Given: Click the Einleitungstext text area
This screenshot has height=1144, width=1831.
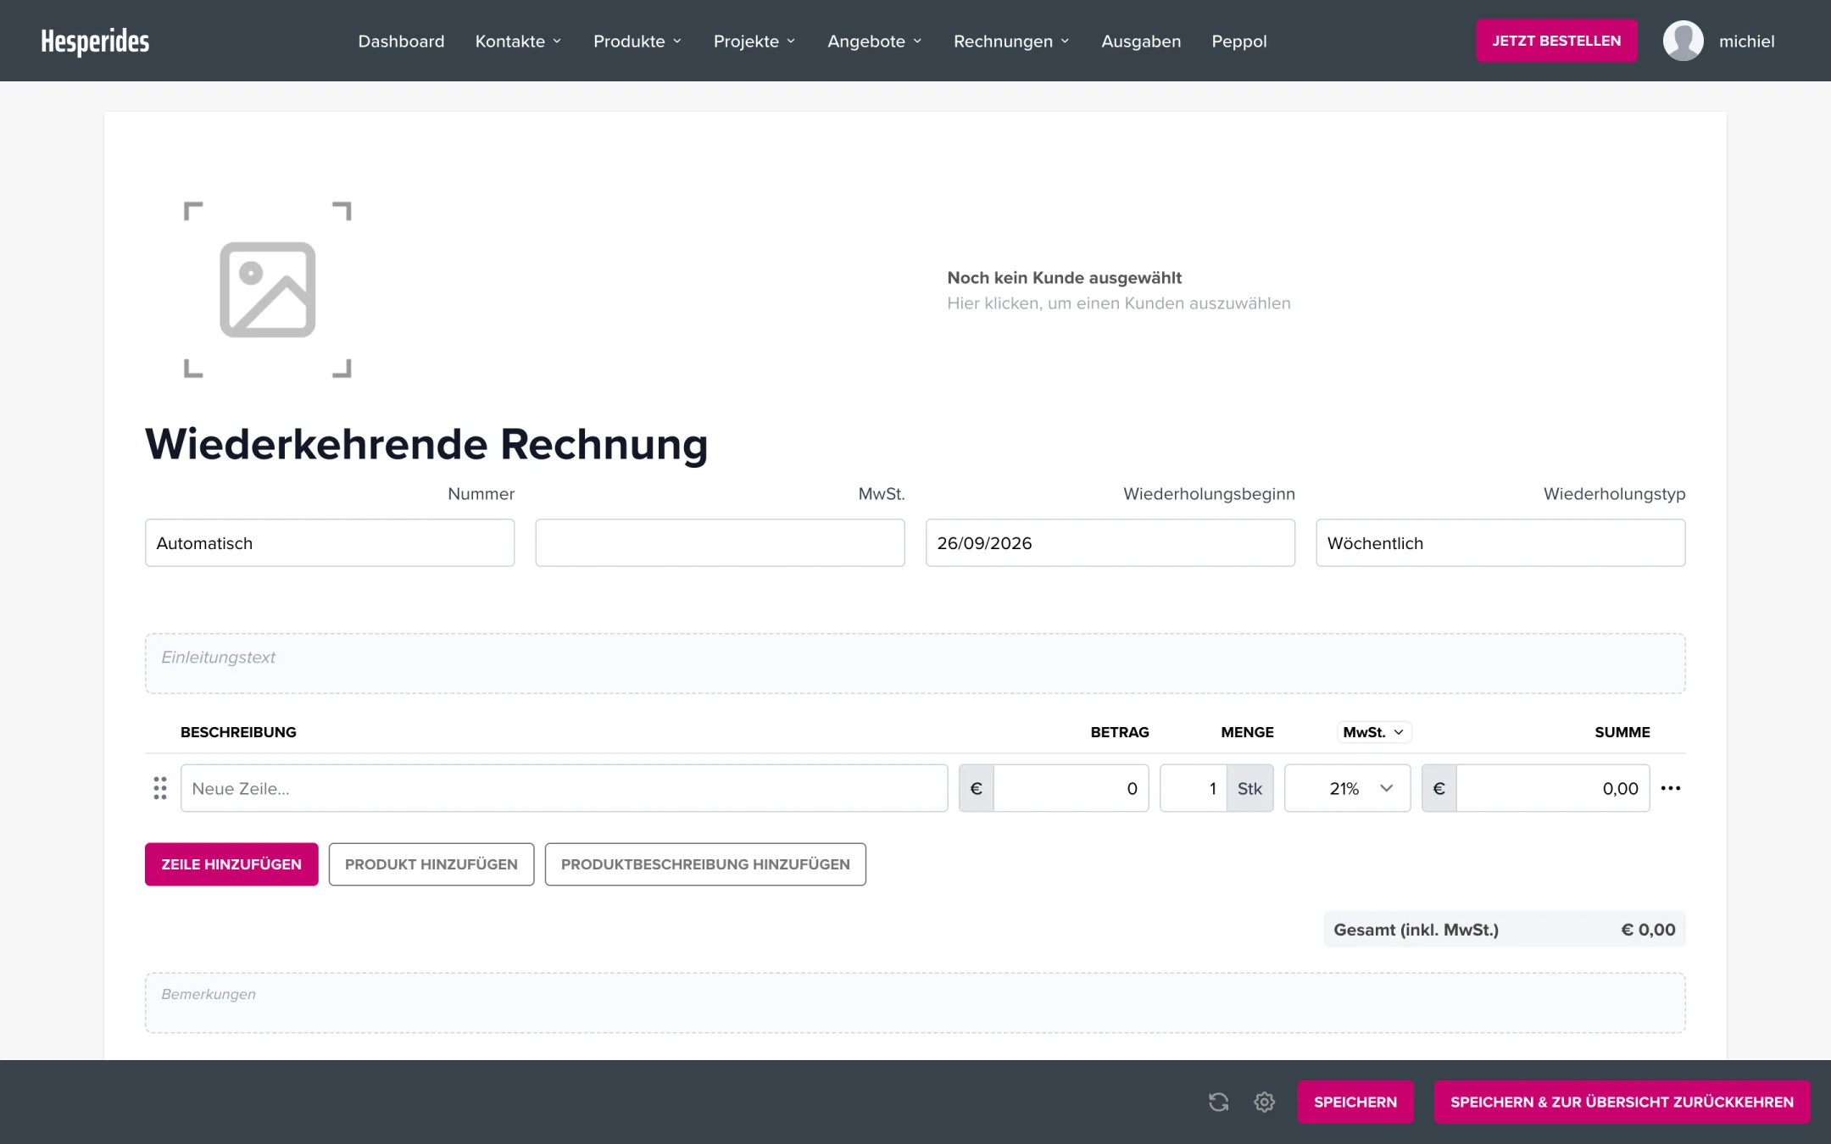Looking at the screenshot, I should 915,664.
